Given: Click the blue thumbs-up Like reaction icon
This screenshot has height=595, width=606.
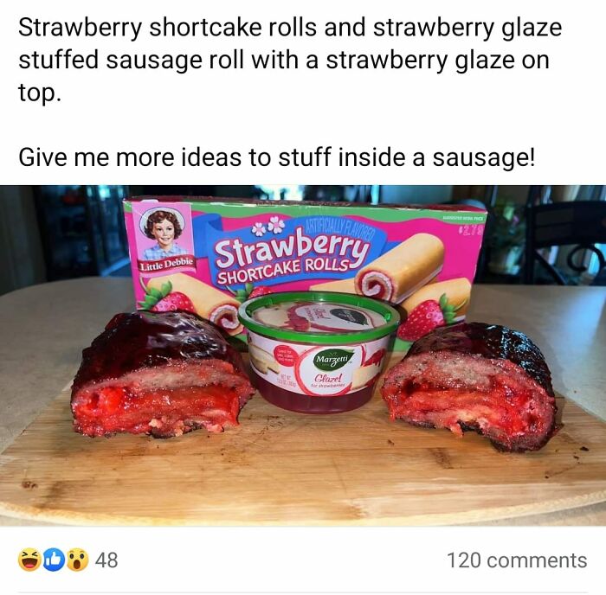Looking at the screenshot, I should coord(54,560).
